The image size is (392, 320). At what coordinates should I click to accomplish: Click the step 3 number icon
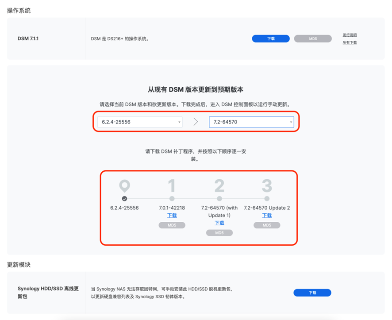267,186
